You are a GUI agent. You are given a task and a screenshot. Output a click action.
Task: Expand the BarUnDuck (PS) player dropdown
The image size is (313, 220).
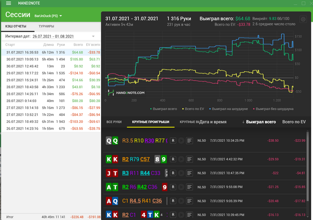click(x=48, y=16)
